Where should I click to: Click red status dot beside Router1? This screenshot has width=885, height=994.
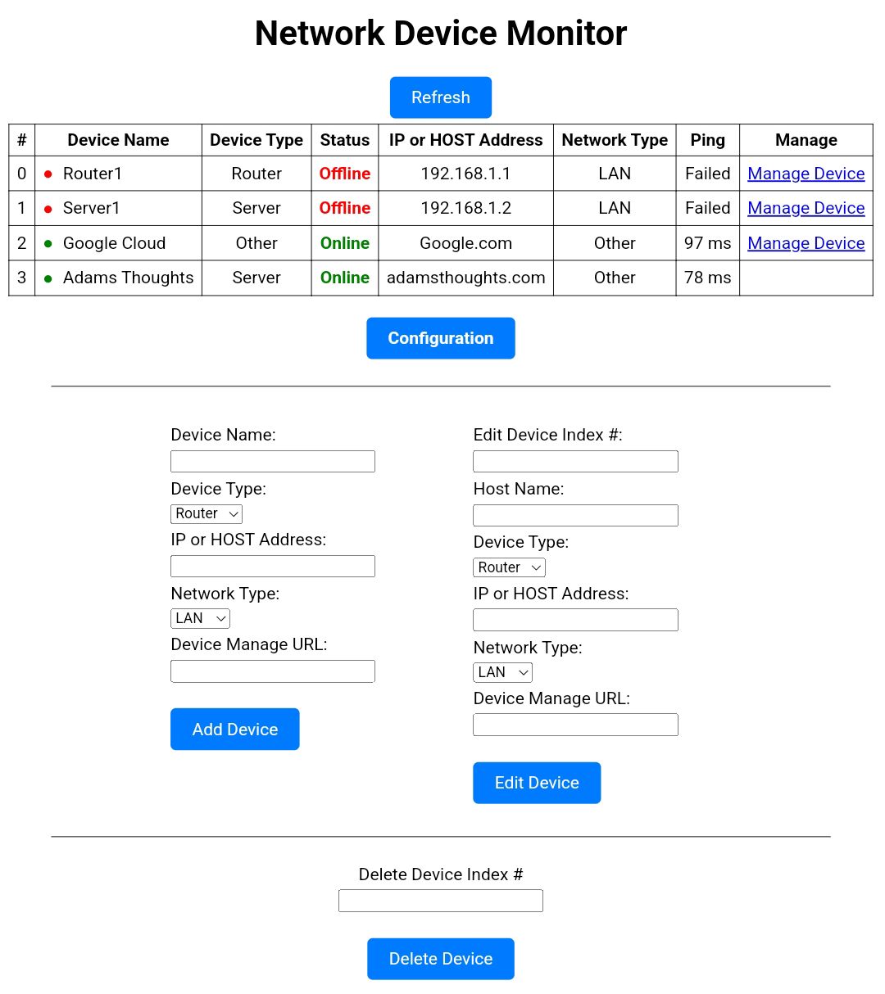[48, 174]
